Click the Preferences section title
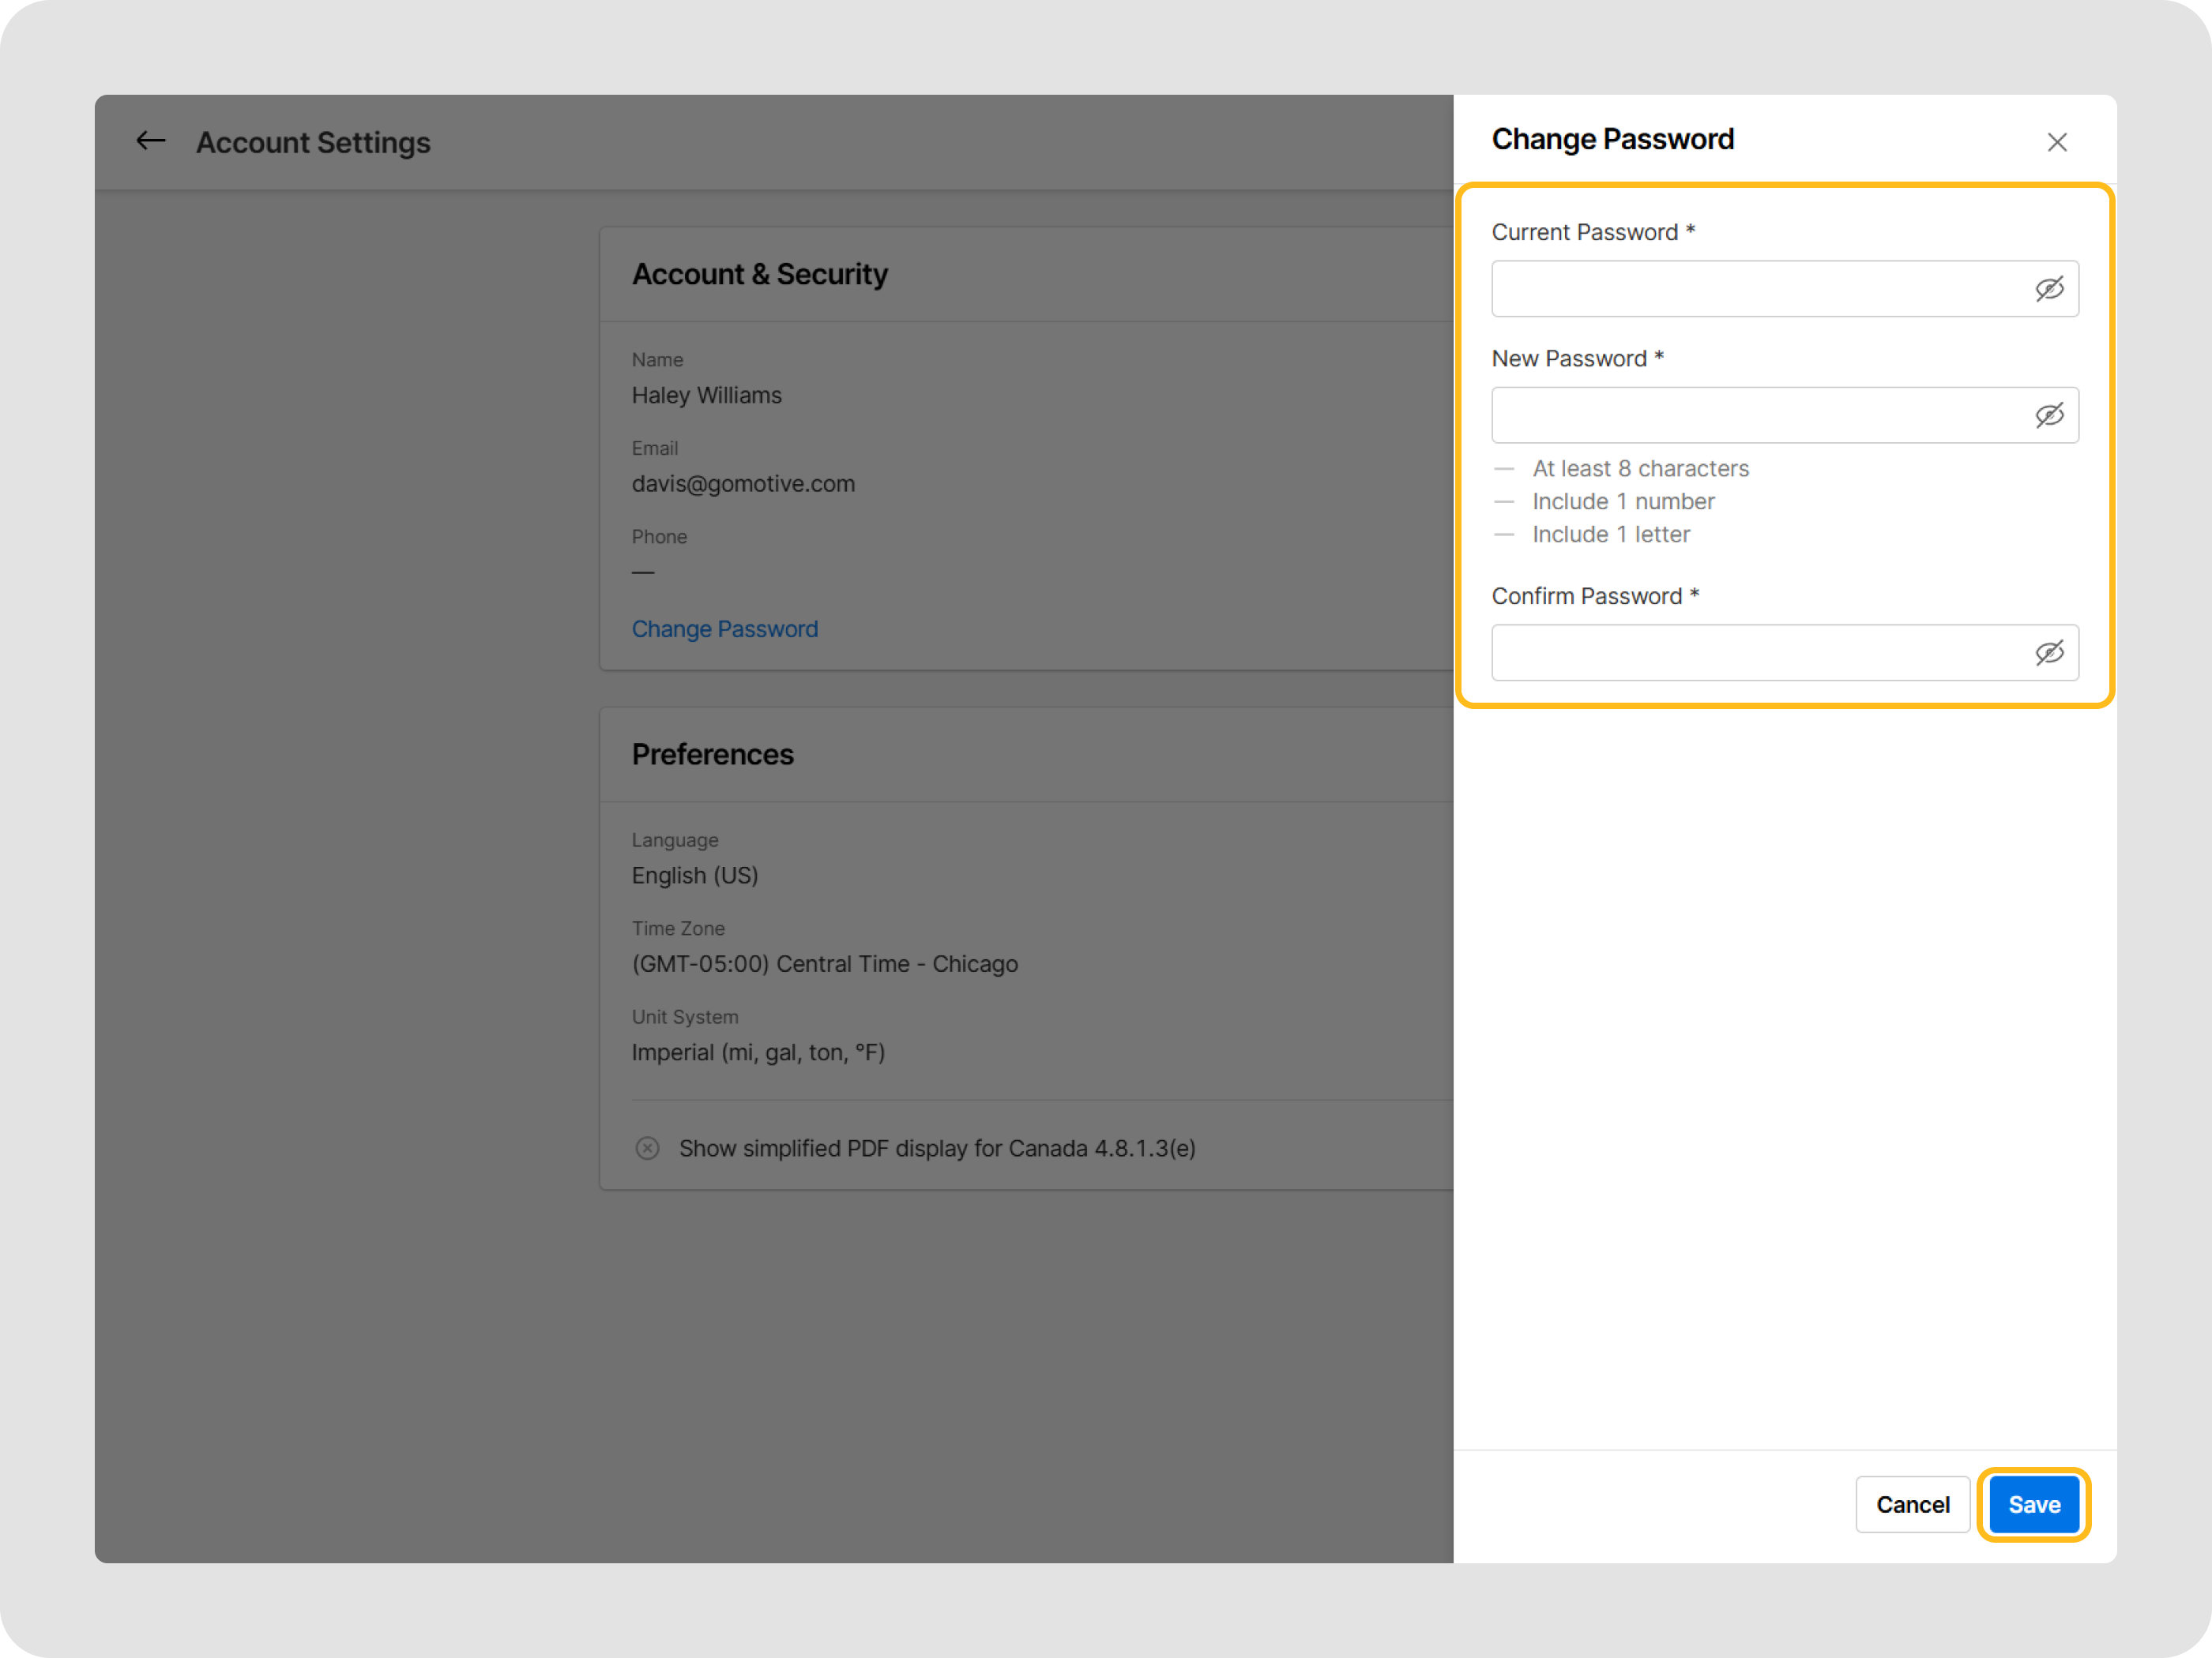 pos(712,753)
